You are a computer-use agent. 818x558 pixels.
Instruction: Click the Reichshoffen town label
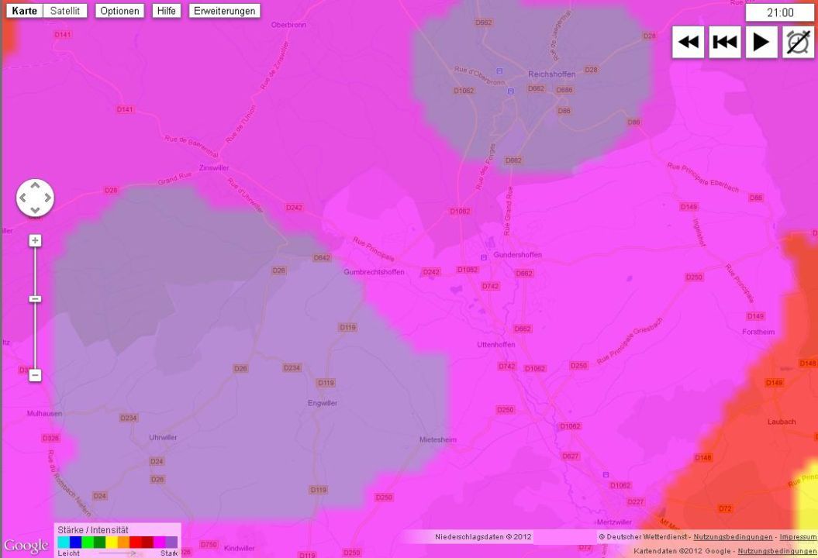click(551, 74)
